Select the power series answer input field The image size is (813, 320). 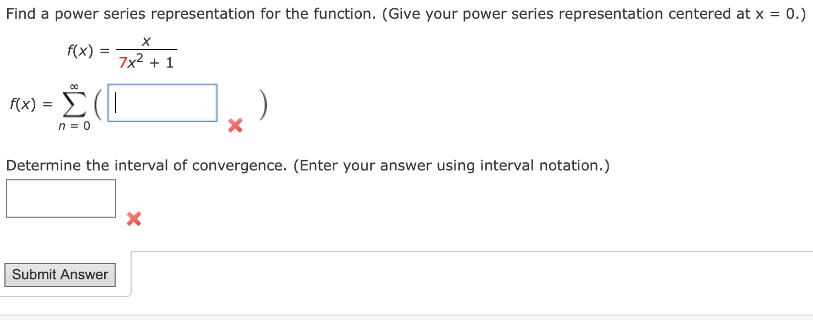[x=161, y=102]
